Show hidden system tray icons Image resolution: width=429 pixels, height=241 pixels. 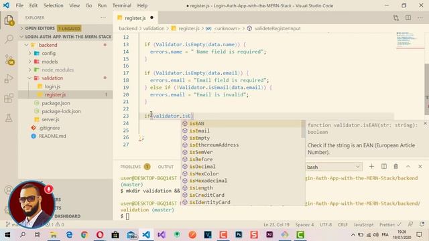click(353, 235)
